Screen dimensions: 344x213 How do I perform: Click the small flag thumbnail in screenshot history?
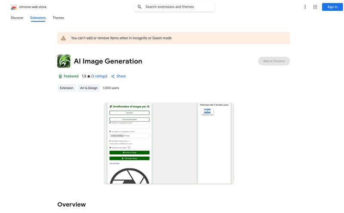[207, 112]
